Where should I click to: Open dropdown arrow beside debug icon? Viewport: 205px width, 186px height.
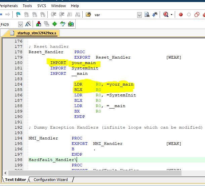coord(171,15)
